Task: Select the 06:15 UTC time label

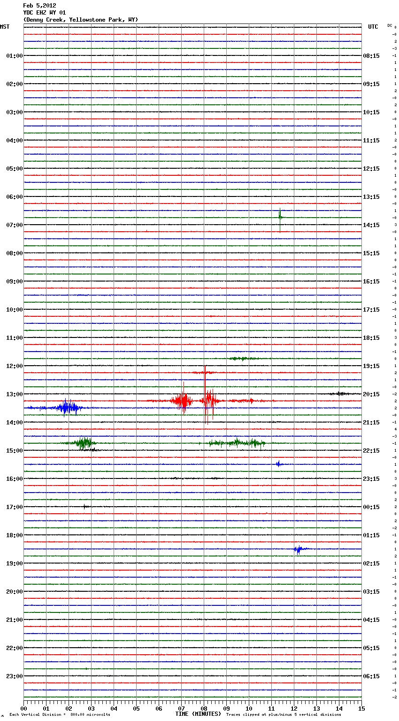Action: coord(371,676)
